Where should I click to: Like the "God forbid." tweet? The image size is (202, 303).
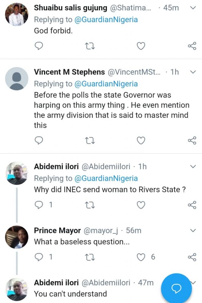(x=141, y=46)
